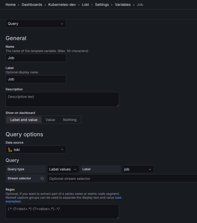The height and width of the screenshot is (223, 197).
Task: Click the 'General' section heading
Action: coord(16,38)
